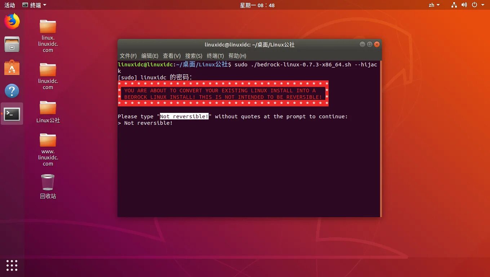This screenshot has width=490, height=277.
Task: Expand the 终端 application menu
Action: point(34,5)
